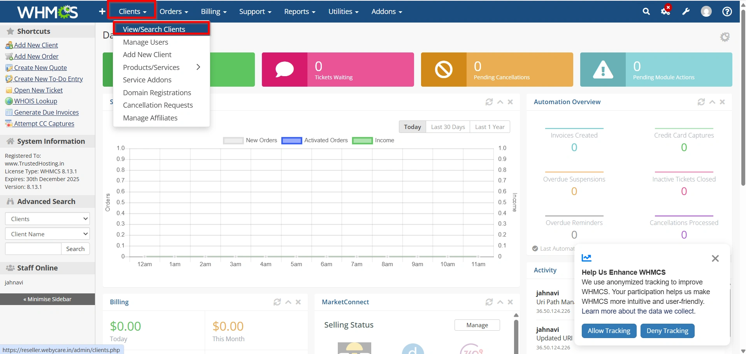Open the Utilities menu

tap(343, 12)
